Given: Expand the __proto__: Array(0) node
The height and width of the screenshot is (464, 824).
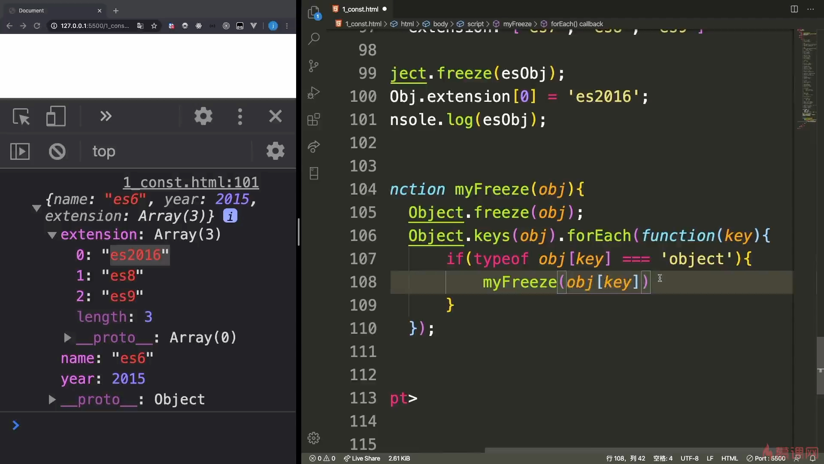Looking at the screenshot, I should [67, 338].
